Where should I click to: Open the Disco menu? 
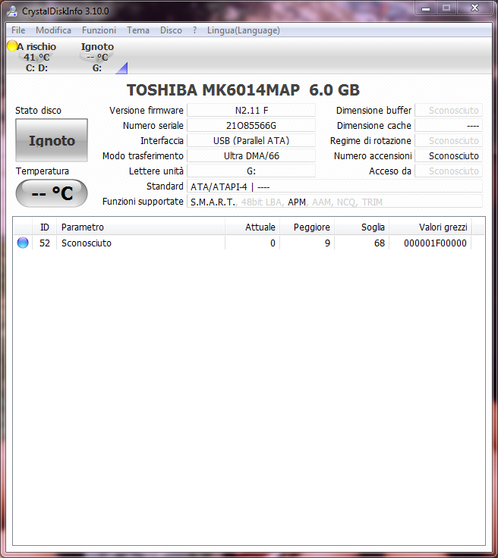click(x=171, y=30)
